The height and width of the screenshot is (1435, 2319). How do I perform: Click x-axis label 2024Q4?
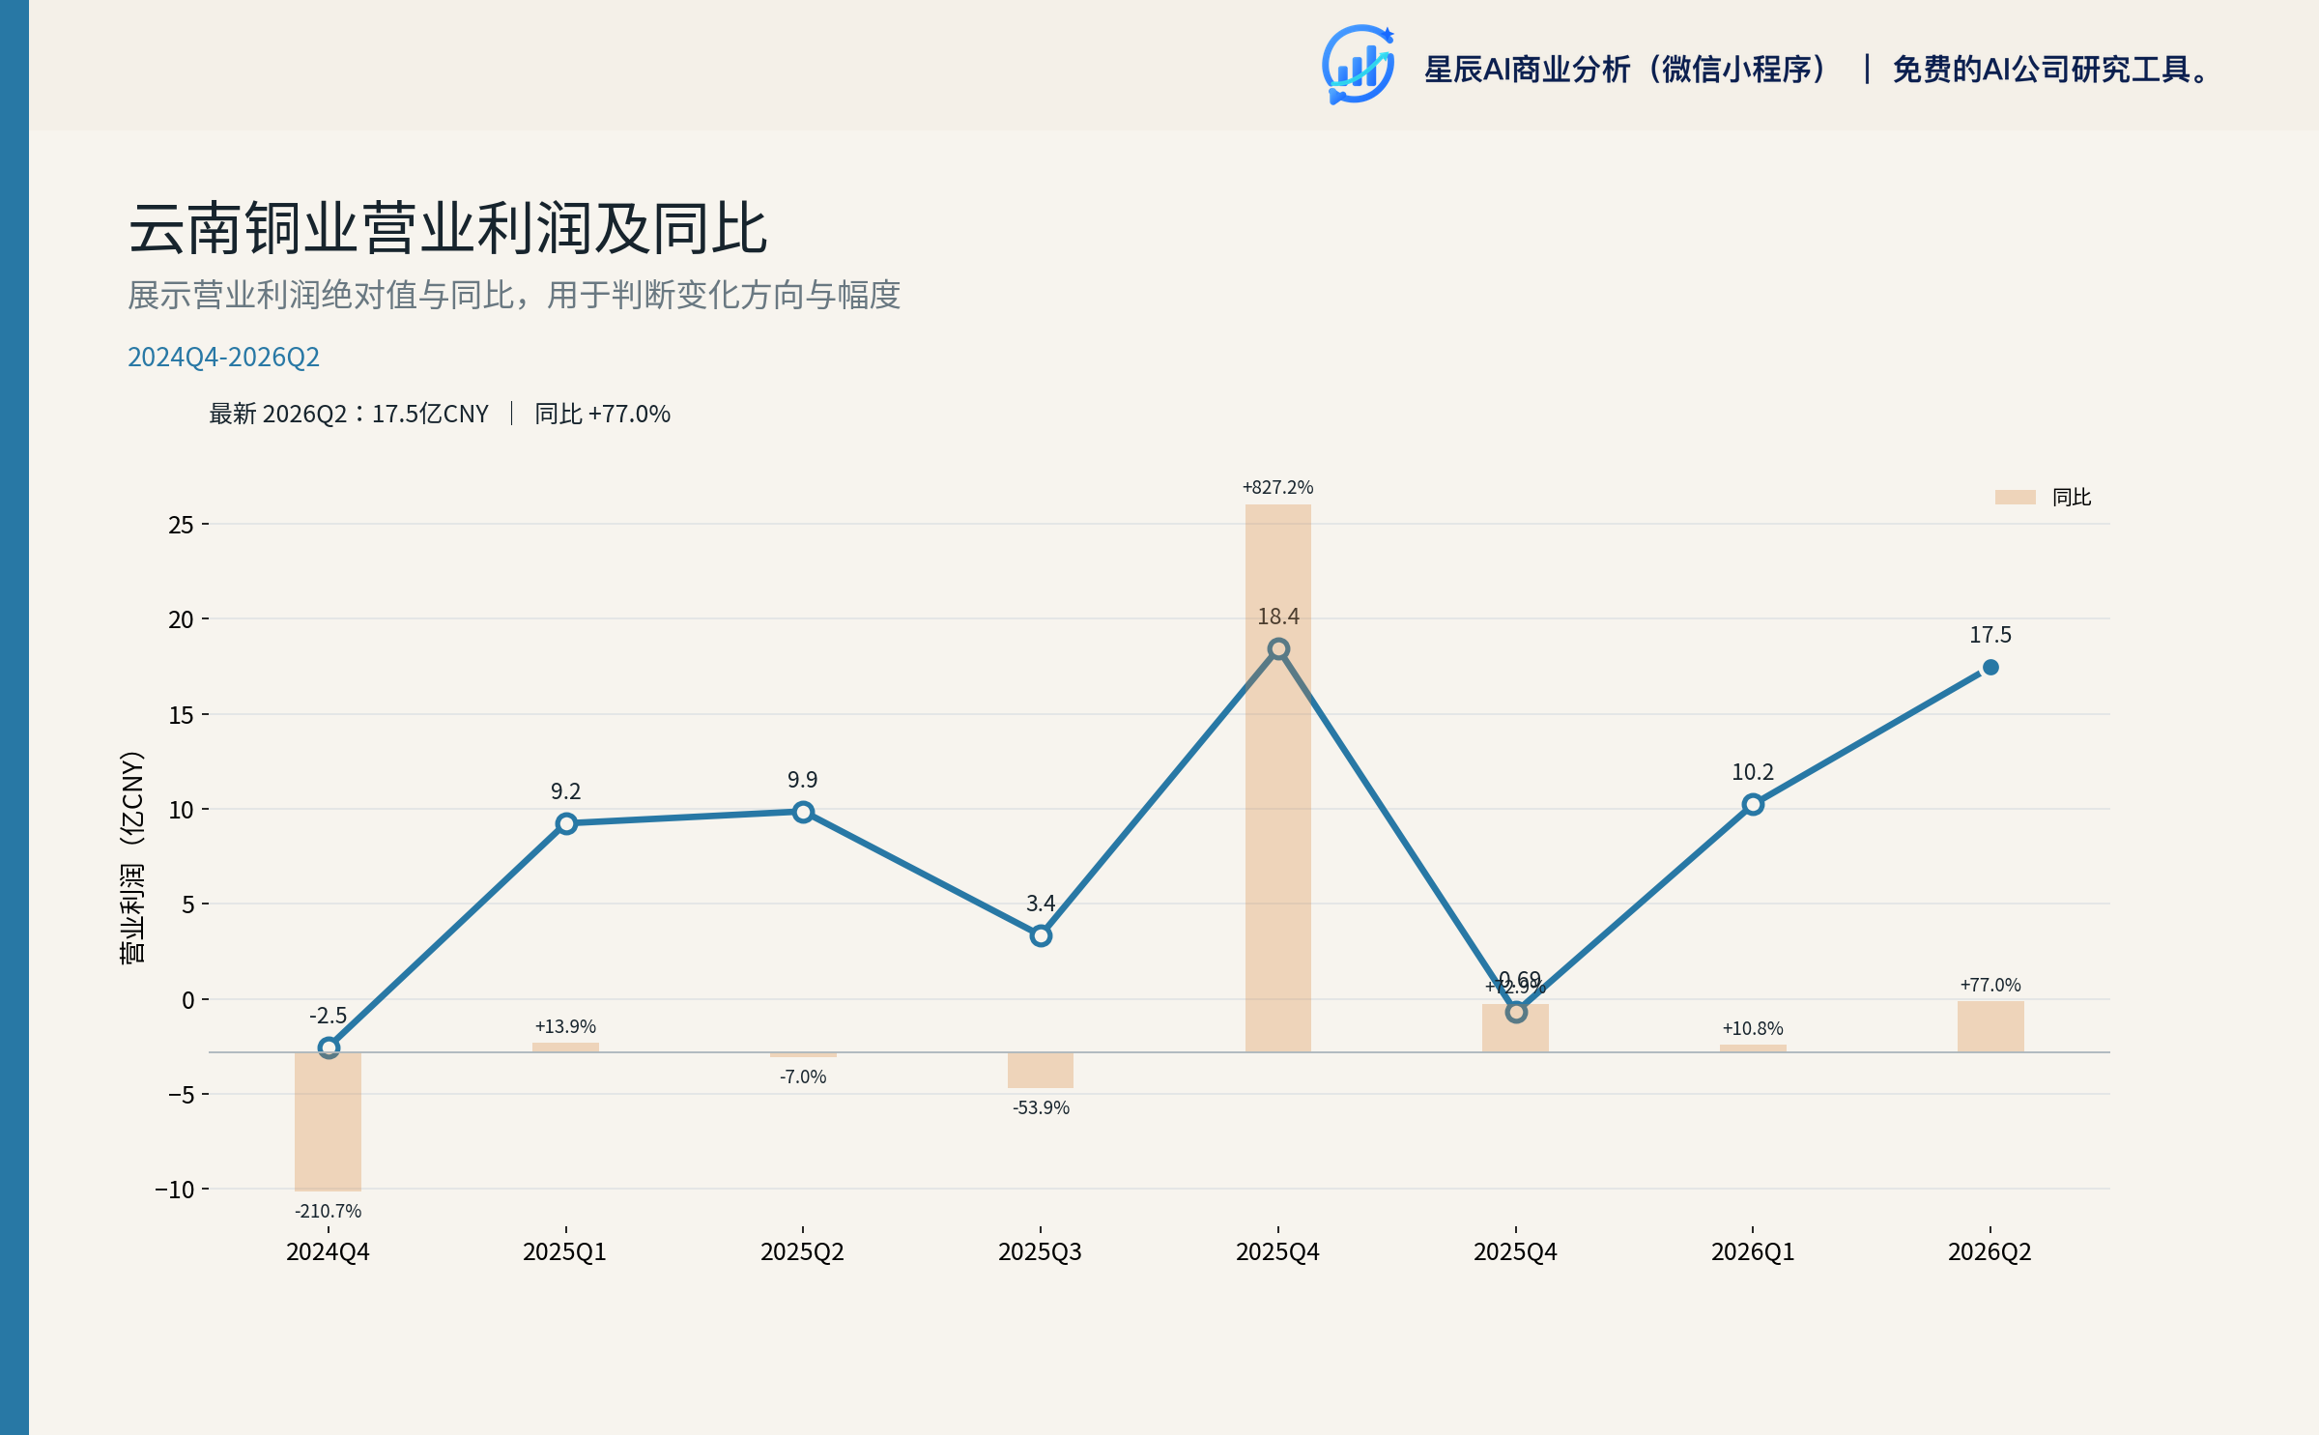click(329, 1252)
